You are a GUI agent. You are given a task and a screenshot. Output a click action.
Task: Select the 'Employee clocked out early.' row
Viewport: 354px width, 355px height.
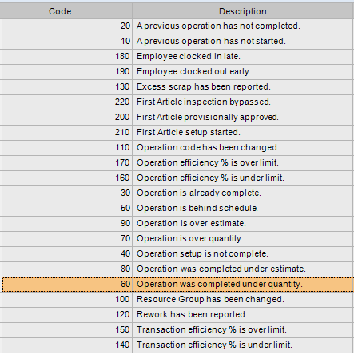pos(178,72)
